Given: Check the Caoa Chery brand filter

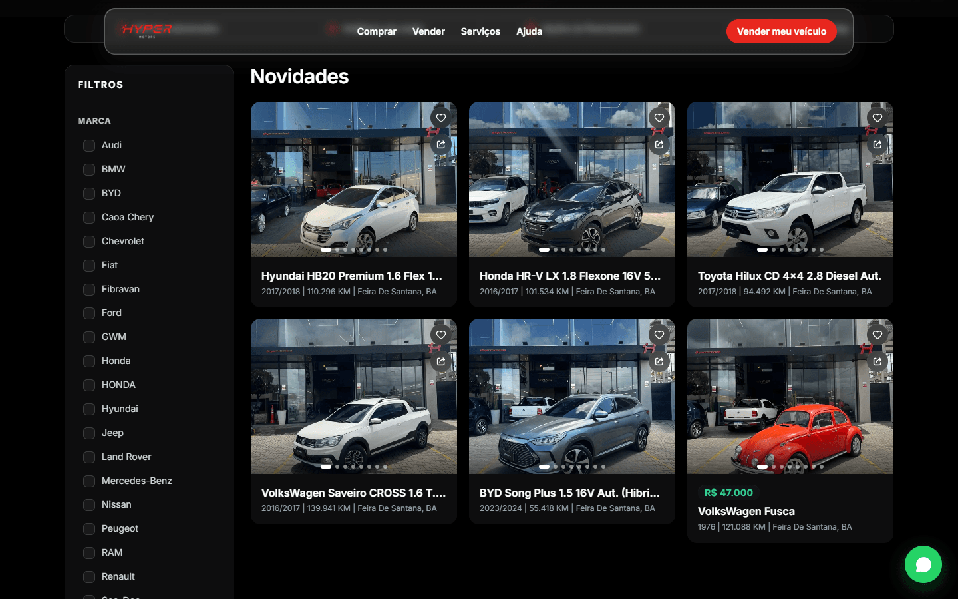Looking at the screenshot, I should tap(89, 218).
